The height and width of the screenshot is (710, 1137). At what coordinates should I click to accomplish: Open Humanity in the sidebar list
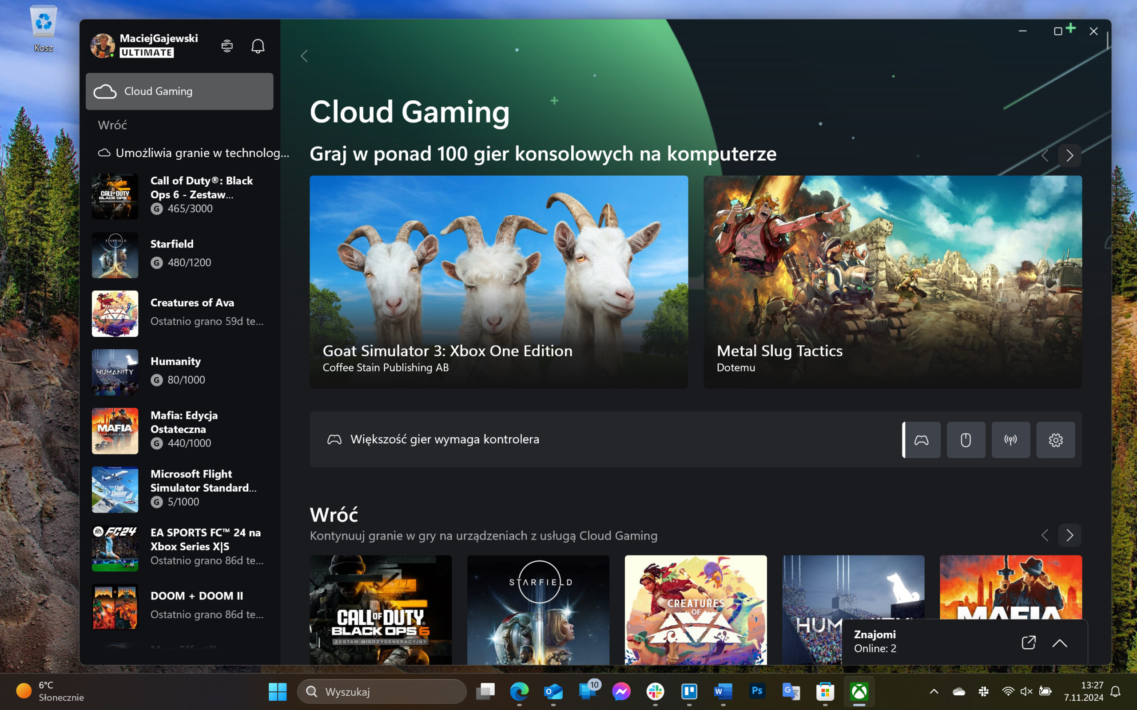(179, 371)
